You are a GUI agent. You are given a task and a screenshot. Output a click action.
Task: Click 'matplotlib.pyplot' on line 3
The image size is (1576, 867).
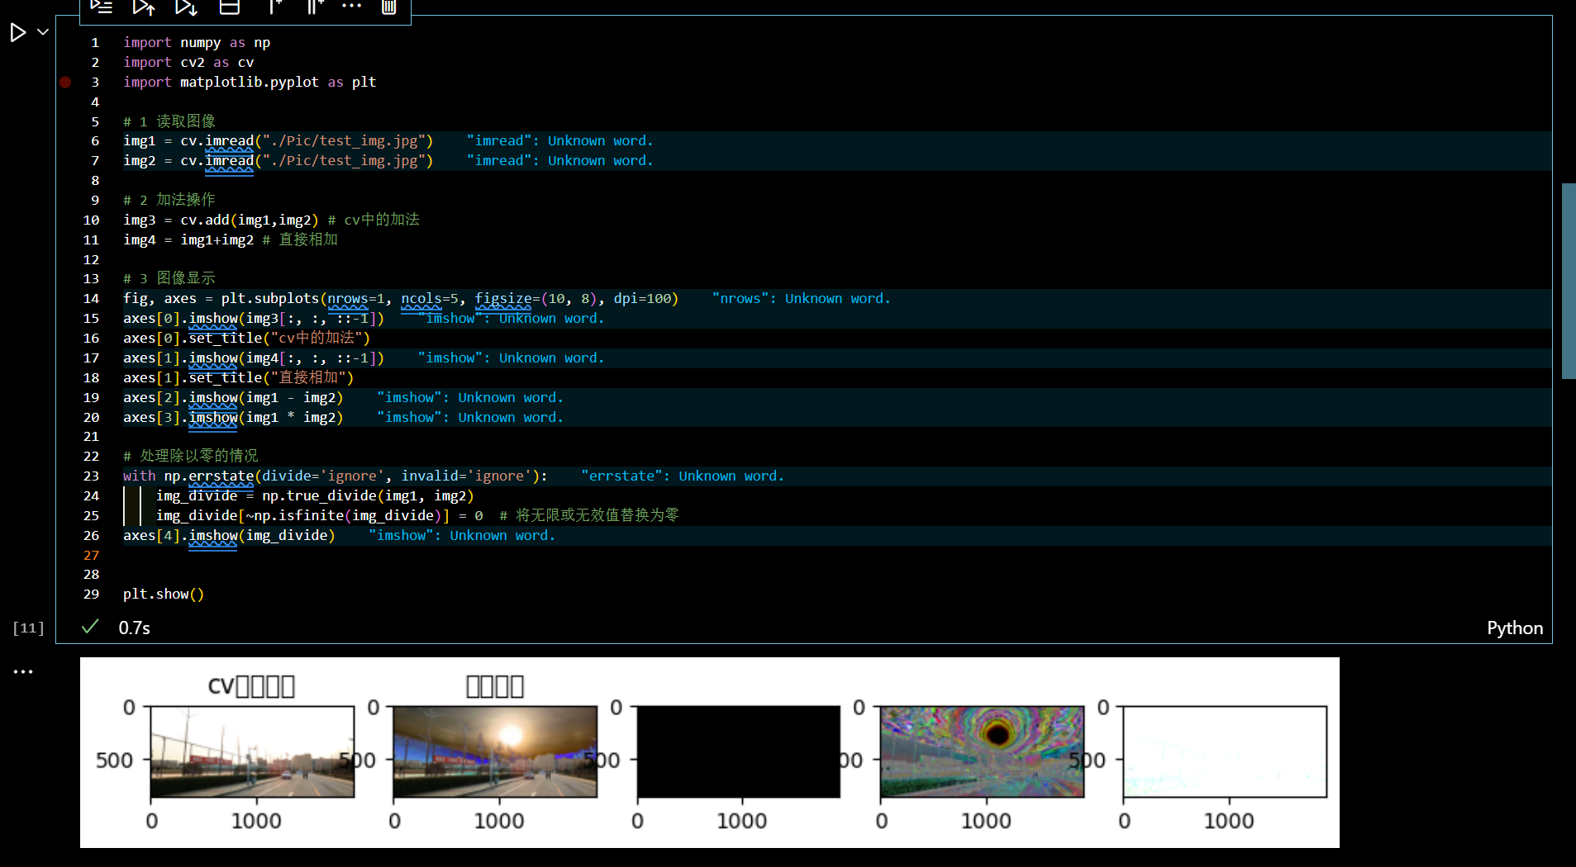tap(250, 82)
